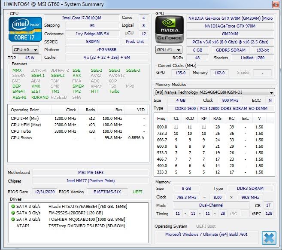Click the DDR3-1600 module type field

[221, 109]
